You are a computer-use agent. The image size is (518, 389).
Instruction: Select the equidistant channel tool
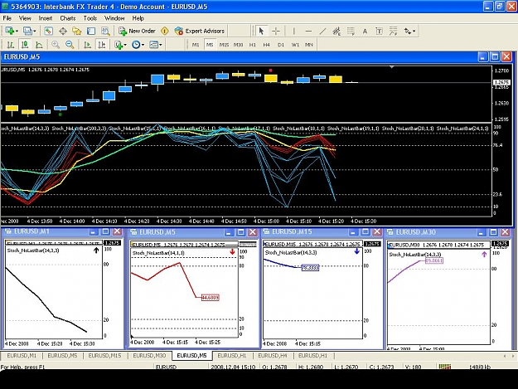pyautogui.click(x=336, y=31)
